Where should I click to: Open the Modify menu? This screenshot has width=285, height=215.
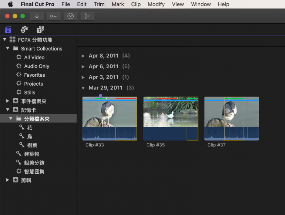tap(156, 4)
